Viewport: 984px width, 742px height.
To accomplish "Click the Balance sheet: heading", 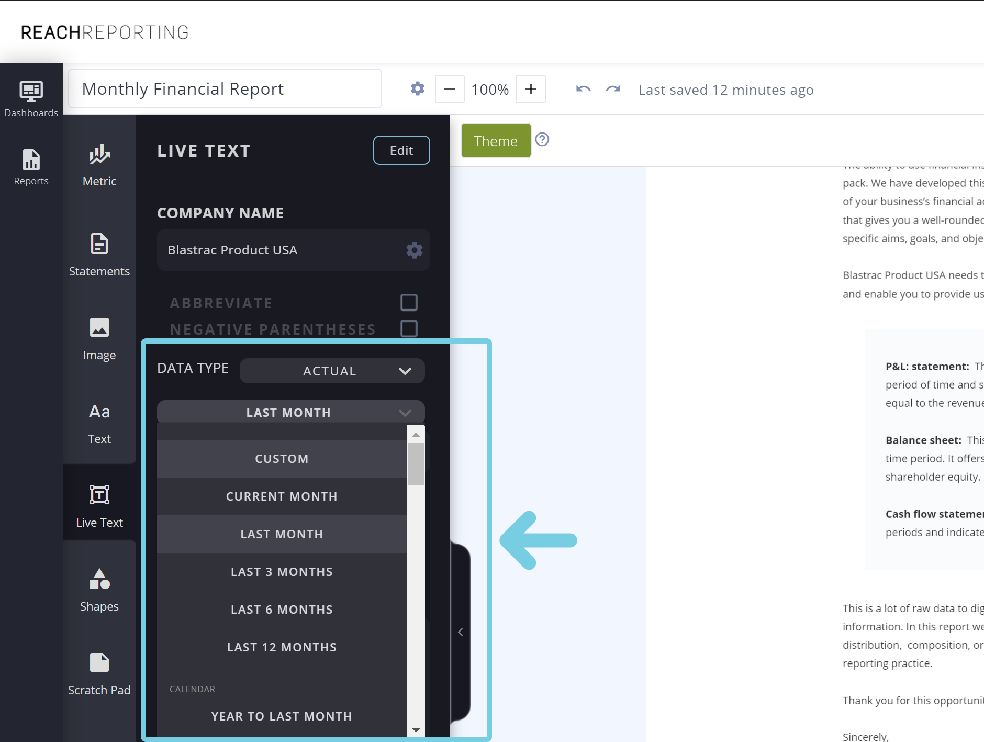I will [923, 440].
